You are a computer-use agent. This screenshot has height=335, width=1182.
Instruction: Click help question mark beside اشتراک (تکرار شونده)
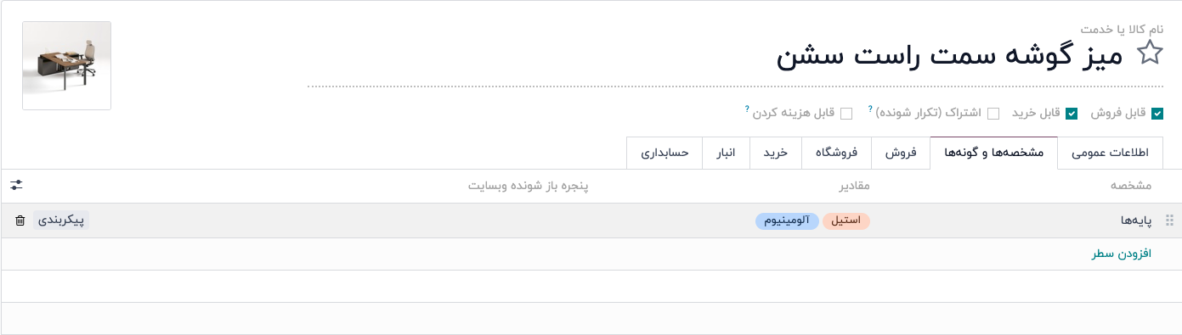[870, 109]
